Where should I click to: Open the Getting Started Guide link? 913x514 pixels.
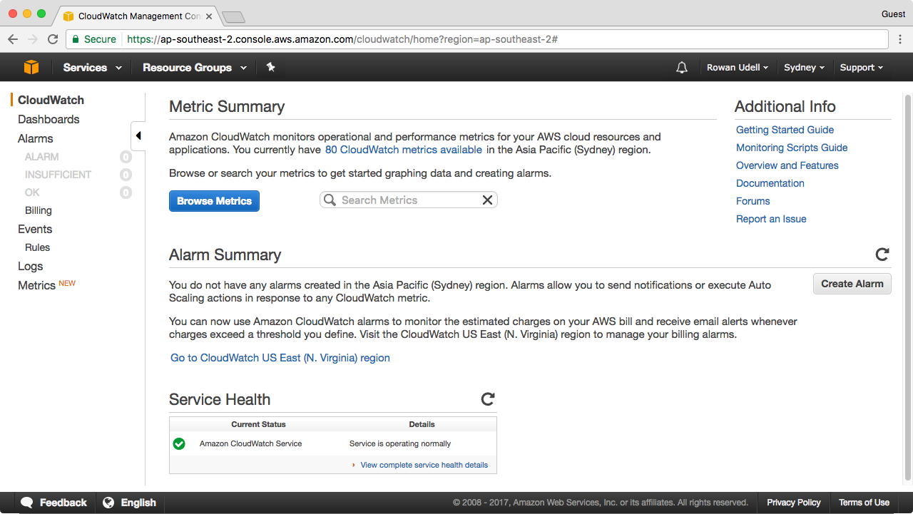coord(785,130)
